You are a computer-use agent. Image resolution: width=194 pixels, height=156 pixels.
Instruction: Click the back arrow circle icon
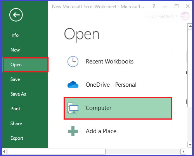click(x=16, y=15)
